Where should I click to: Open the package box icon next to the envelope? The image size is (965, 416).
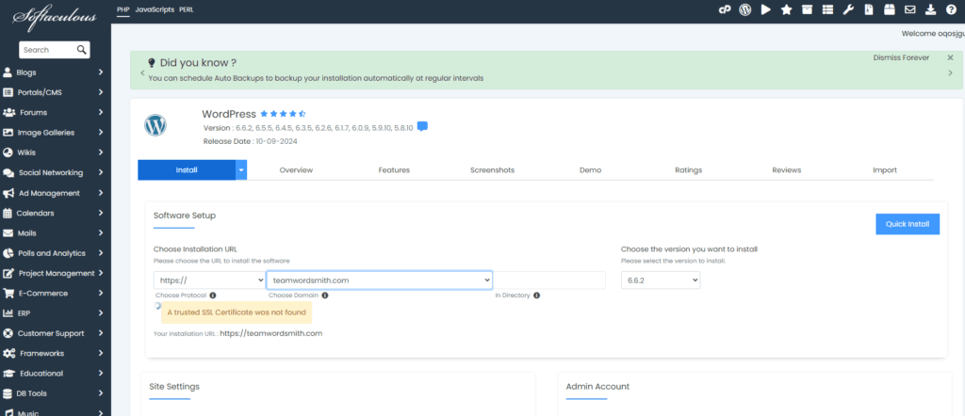click(x=889, y=9)
